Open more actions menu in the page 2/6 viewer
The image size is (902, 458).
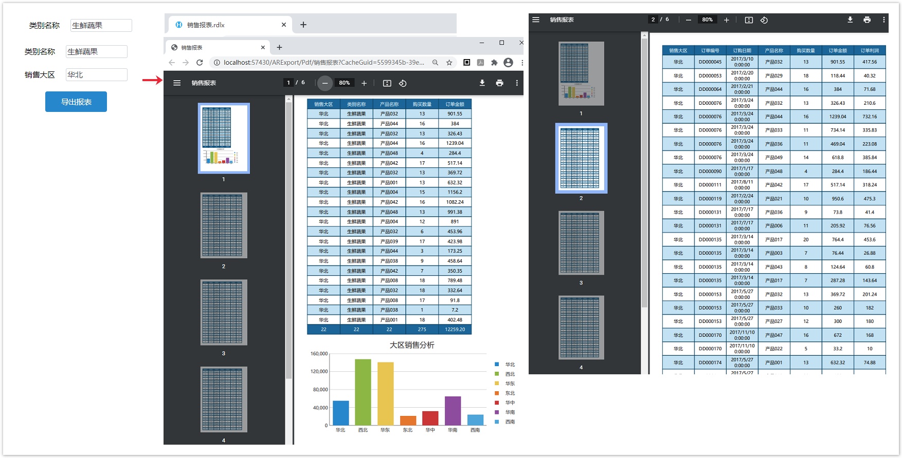(x=884, y=20)
